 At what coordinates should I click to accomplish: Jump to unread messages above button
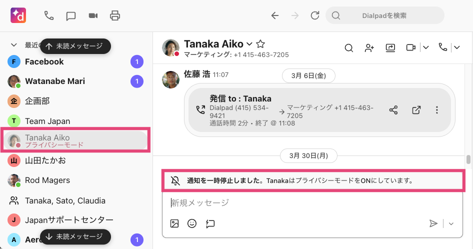point(75,46)
